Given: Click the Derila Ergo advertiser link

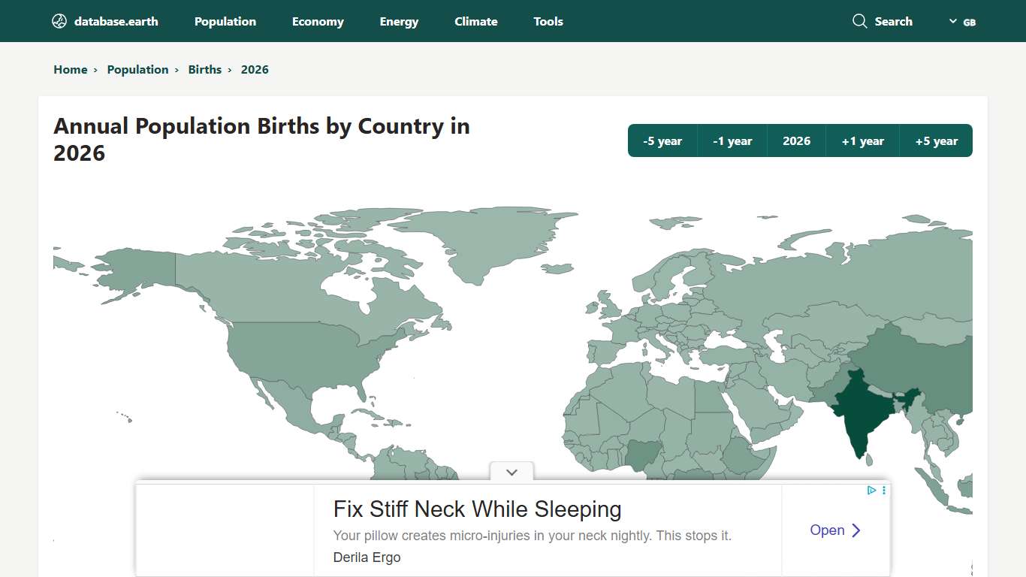Looking at the screenshot, I should (367, 557).
